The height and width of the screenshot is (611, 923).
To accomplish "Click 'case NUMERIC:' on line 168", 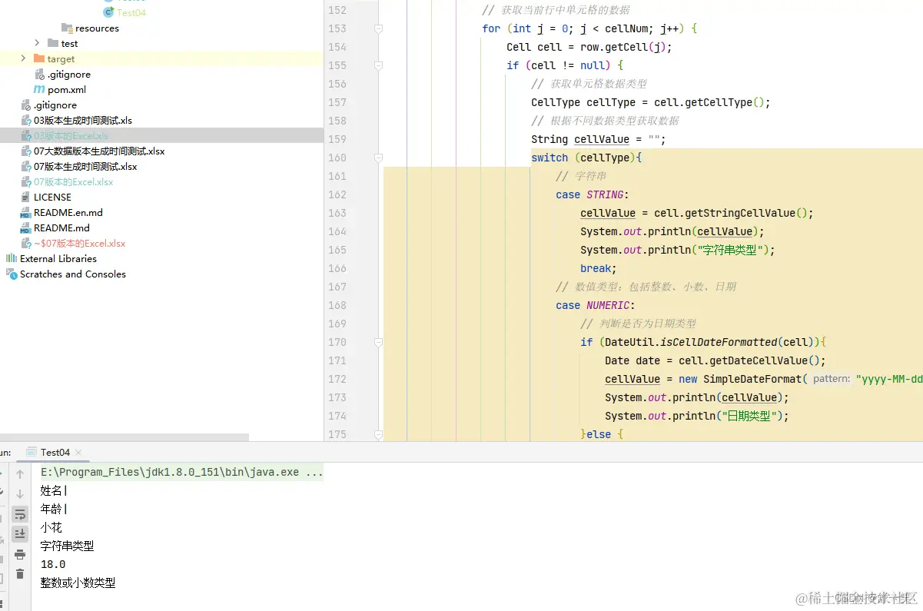I will [596, 305].
